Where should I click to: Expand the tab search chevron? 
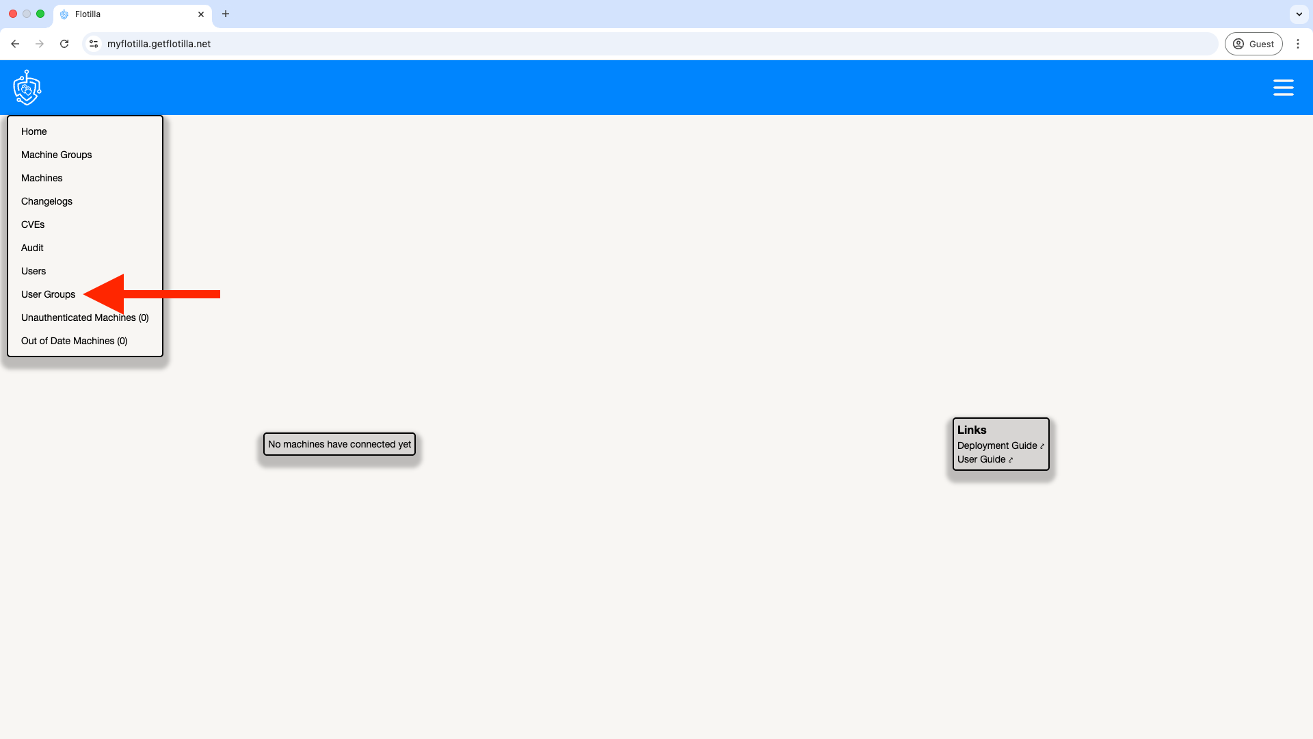(1299, 14)
